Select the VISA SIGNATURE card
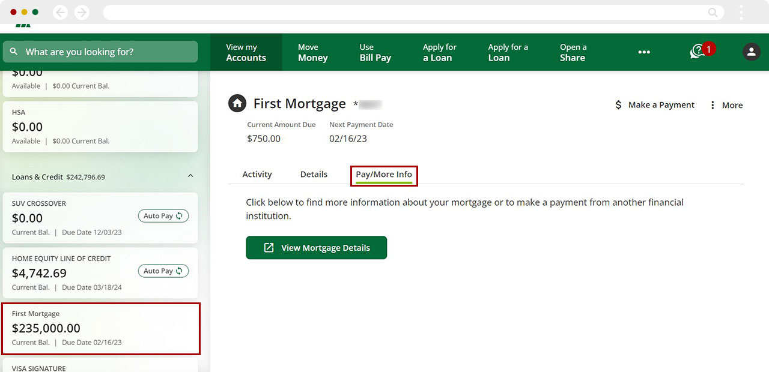 coord(100,366)
